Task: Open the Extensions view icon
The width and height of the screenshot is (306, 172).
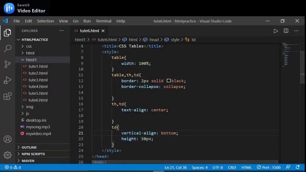Action: [x=8, y=96]
